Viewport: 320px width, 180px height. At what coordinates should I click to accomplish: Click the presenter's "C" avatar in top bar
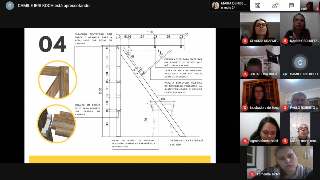click(x=10, y=6)
